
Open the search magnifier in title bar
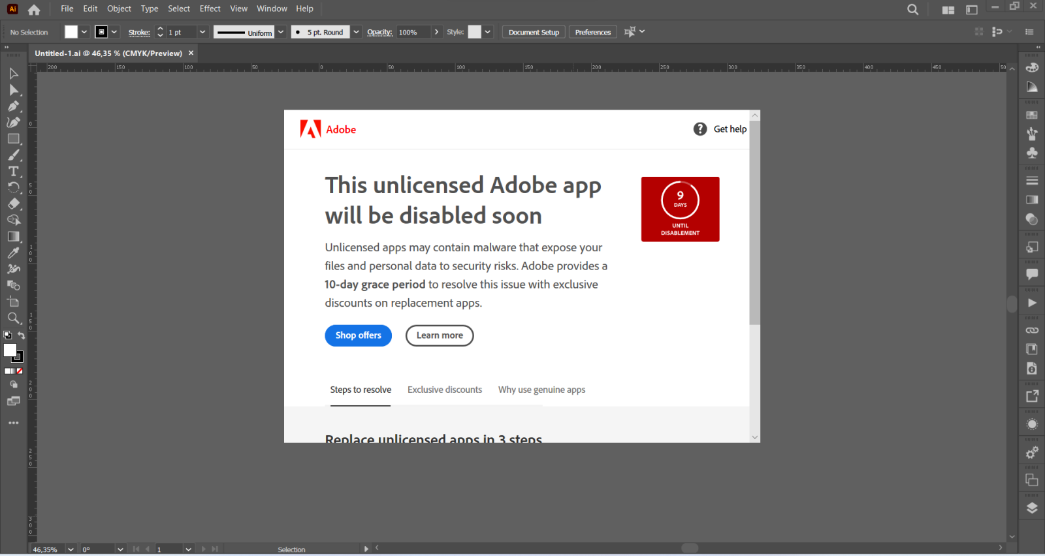913,9
